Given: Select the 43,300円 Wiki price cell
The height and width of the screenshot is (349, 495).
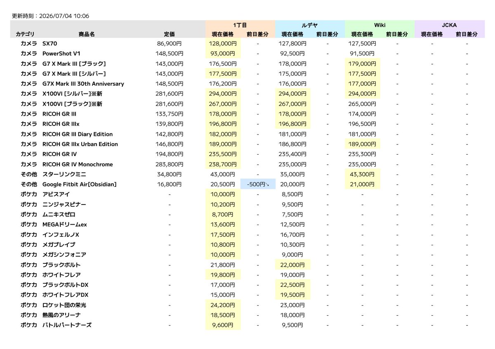Looking at the screenshot, I should click(362, 174).
